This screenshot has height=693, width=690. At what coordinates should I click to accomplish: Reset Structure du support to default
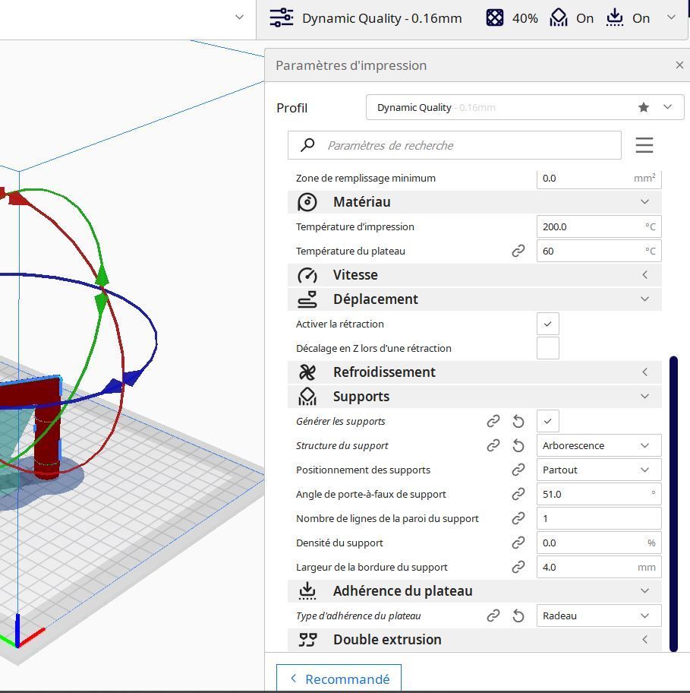[x=518, y=445]
